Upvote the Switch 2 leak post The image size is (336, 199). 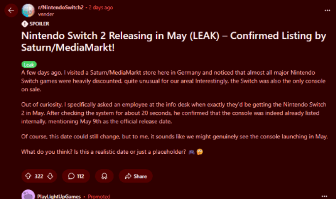[28, 176]
